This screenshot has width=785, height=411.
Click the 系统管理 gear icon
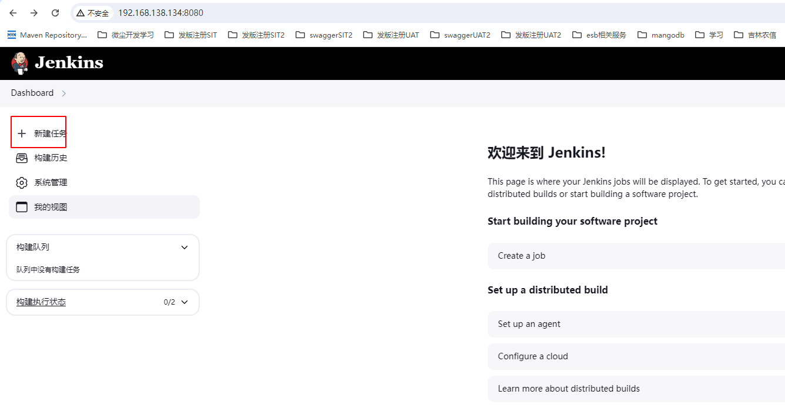22,183
